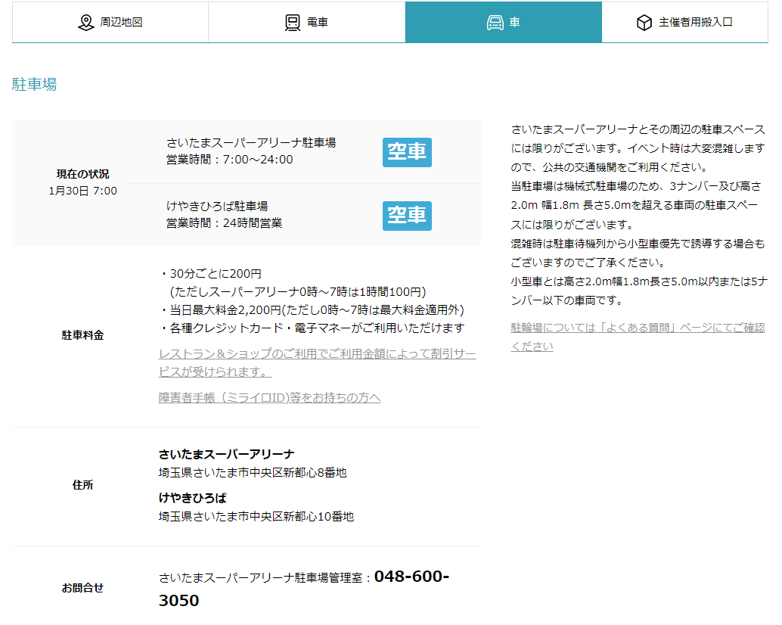Image resolution: width=782 pixels, height=625 pixels.
Task: Open the 障害者手帳(ミライロID) link
Action: coord(269,397)
